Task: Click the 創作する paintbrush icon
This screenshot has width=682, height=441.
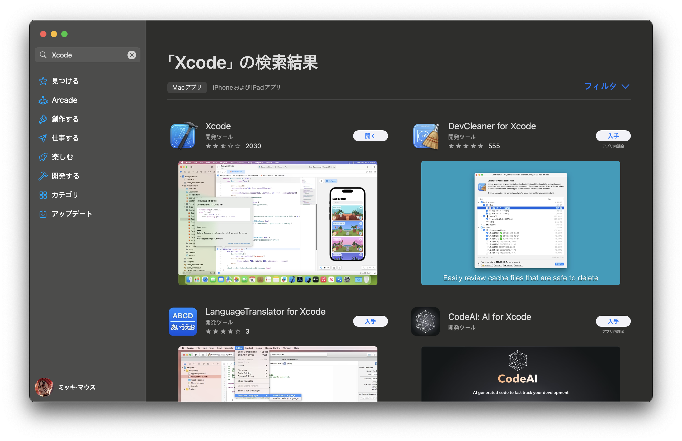Action: [x=43, y=119]
